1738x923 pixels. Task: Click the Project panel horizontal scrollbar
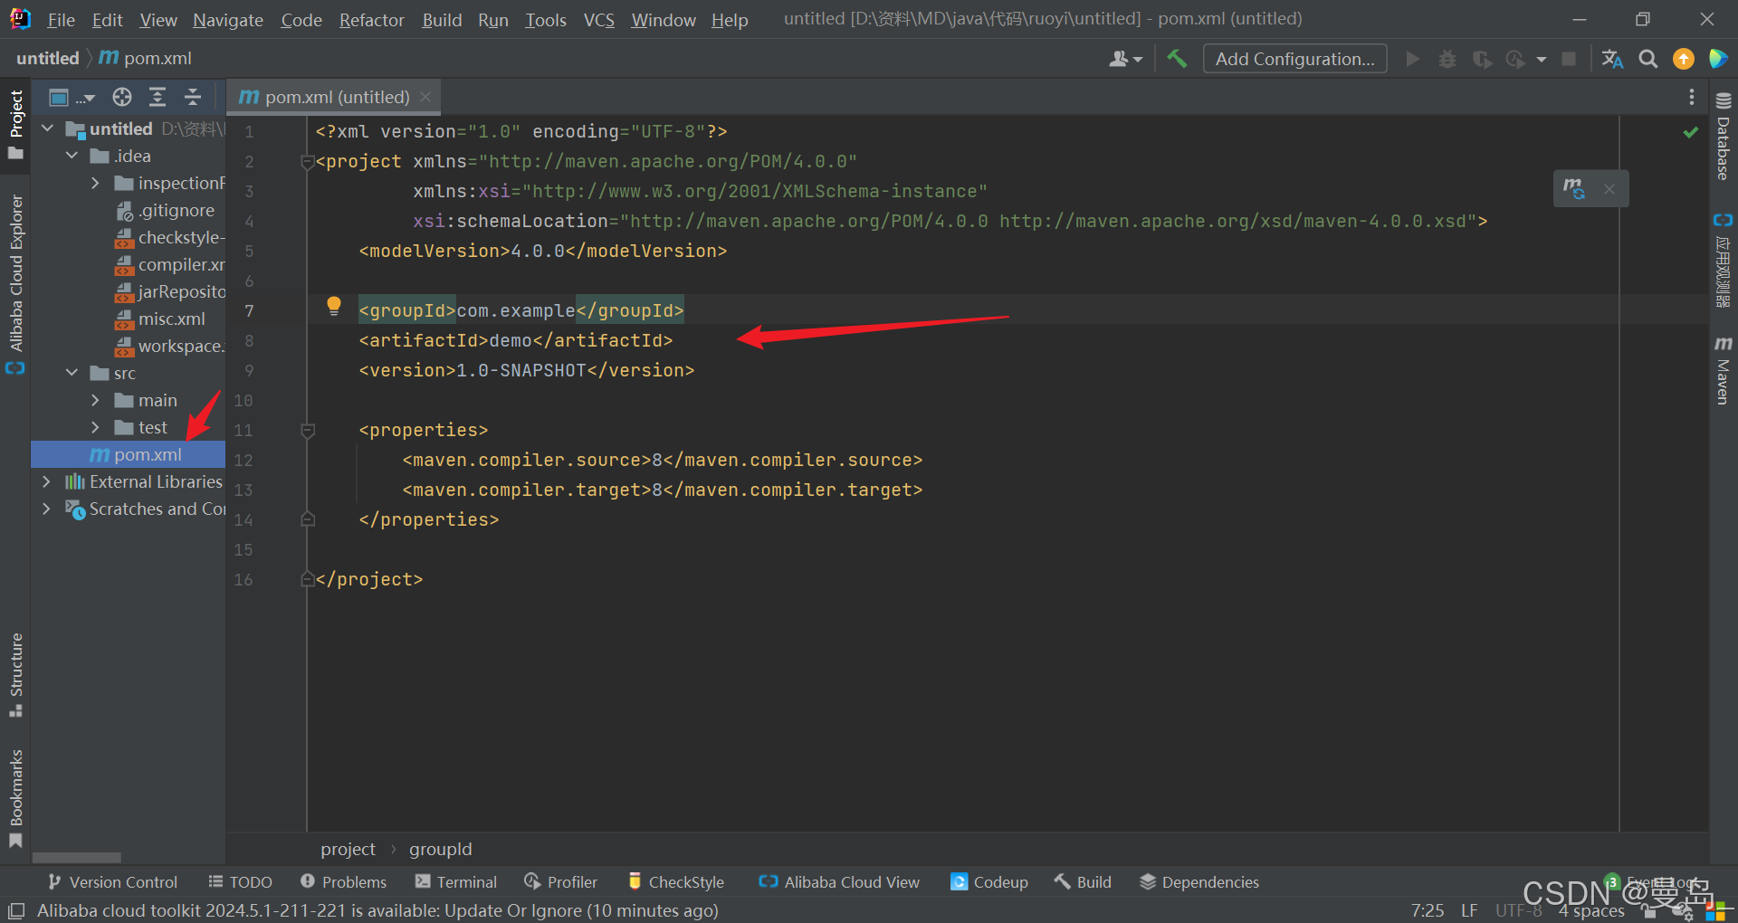[77, 857]
